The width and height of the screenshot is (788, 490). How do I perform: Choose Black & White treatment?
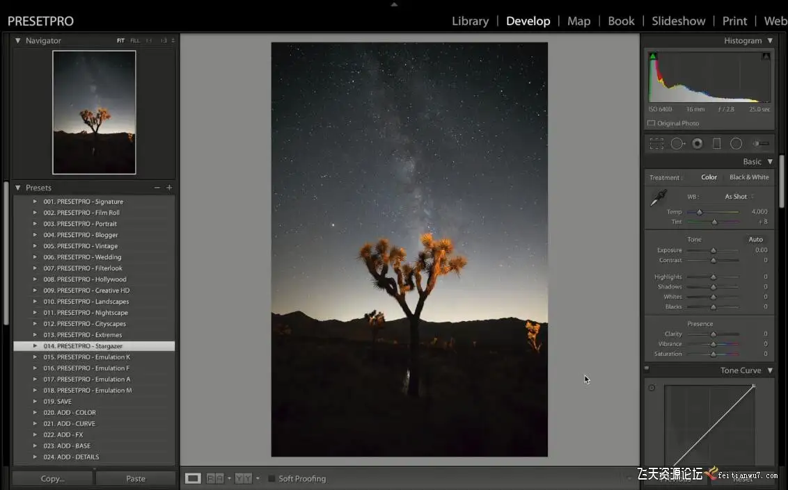coord(749,177)
